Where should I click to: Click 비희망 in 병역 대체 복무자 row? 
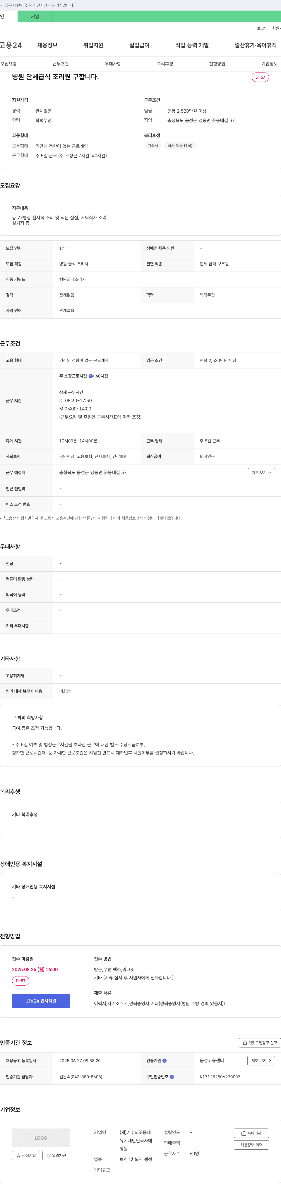tap(65, 691)
